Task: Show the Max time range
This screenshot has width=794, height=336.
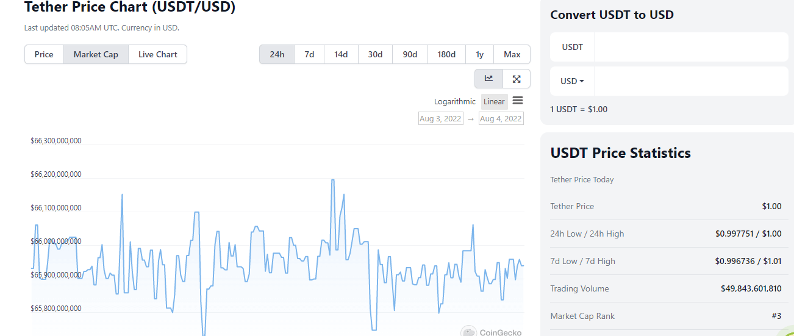Action: pos(512,54)
